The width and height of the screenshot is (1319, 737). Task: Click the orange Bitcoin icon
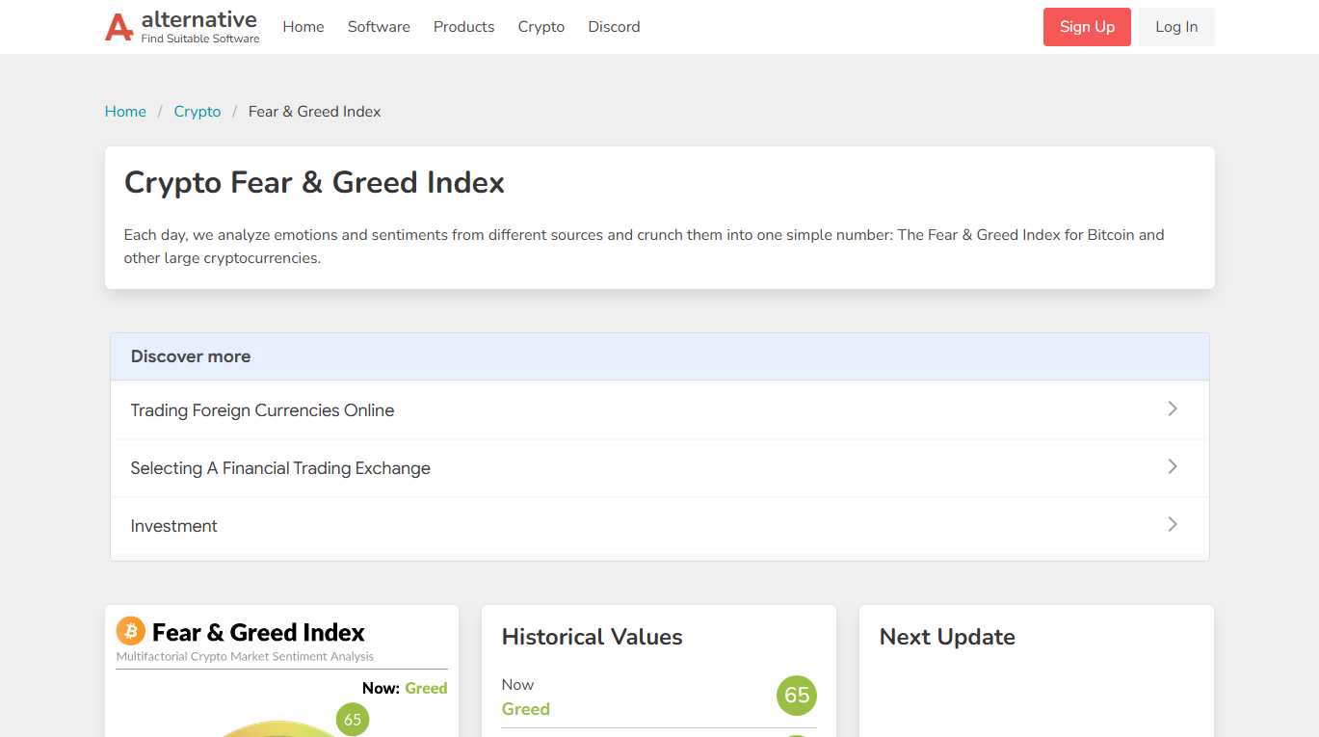click(130, 631)
